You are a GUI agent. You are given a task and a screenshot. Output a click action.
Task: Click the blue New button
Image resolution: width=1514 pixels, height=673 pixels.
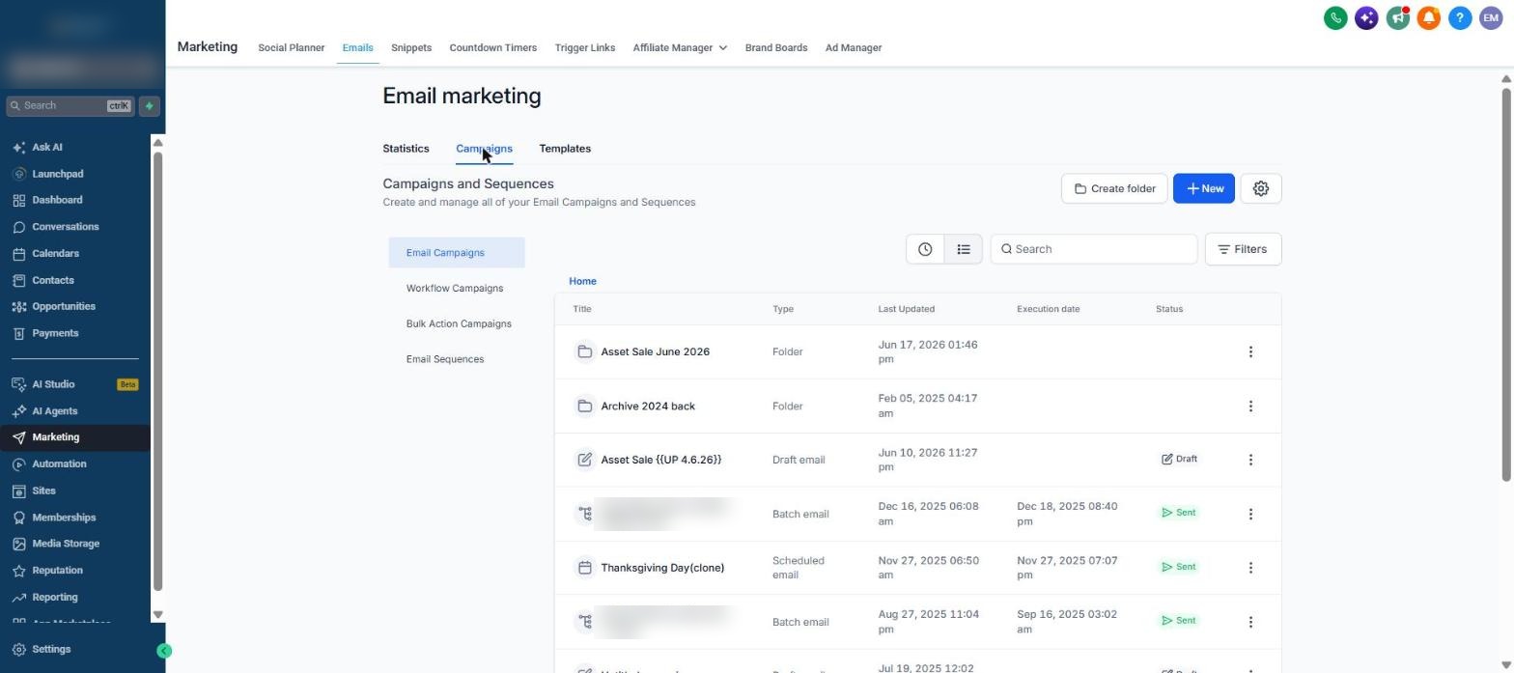pos(1204,188)
